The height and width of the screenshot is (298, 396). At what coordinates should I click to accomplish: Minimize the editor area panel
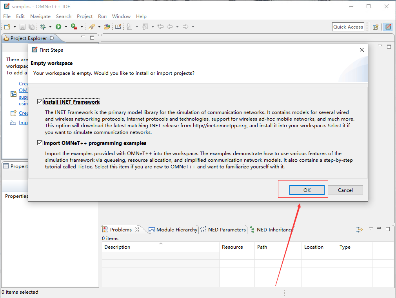click(380, 46)
